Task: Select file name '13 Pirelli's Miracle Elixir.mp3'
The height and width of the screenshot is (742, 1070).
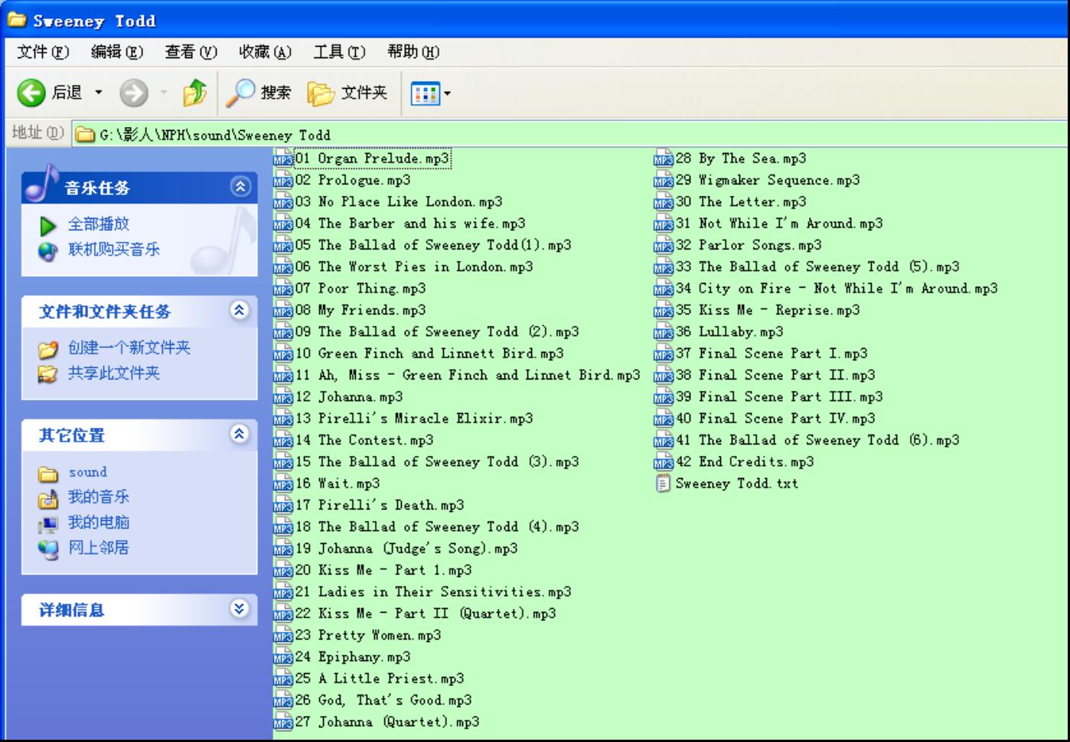Action: pyautogui.click(x=414, y=419)
